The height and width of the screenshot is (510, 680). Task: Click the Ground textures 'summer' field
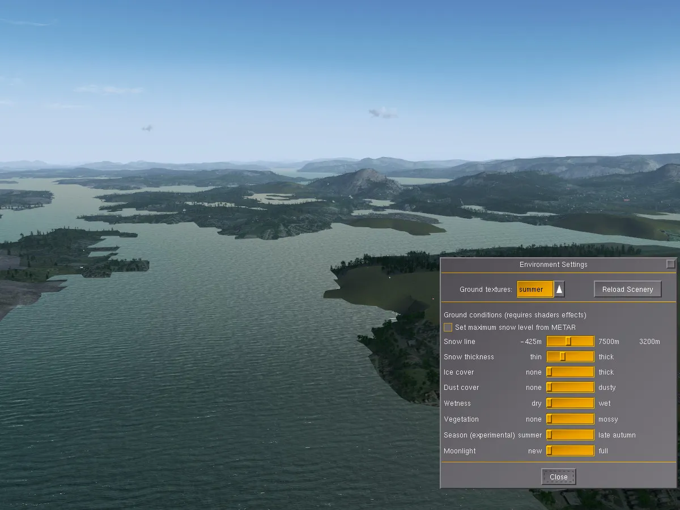click(534, 289)
